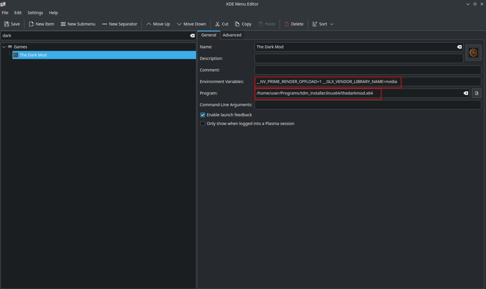
Task: Open the Sort dropdown arrow
Action: click(x=332, y=24)
